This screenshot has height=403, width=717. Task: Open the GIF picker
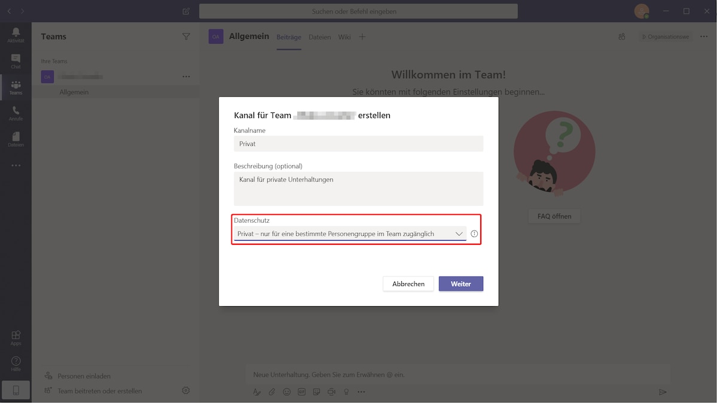pyautogui.click(x=301, y=392)
